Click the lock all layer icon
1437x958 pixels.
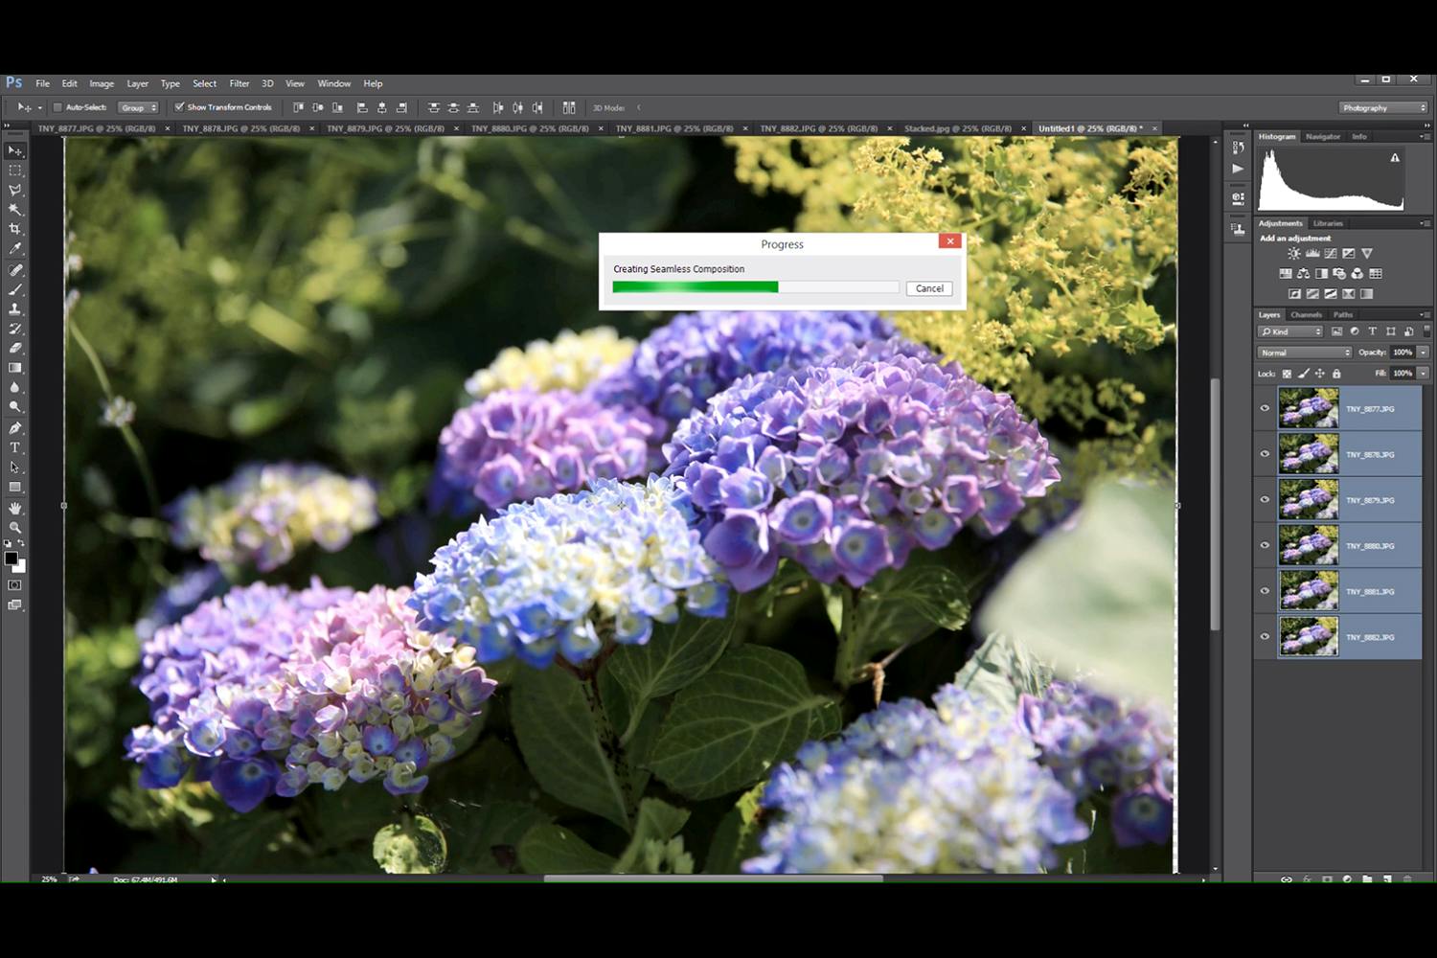coord(1336,374)
